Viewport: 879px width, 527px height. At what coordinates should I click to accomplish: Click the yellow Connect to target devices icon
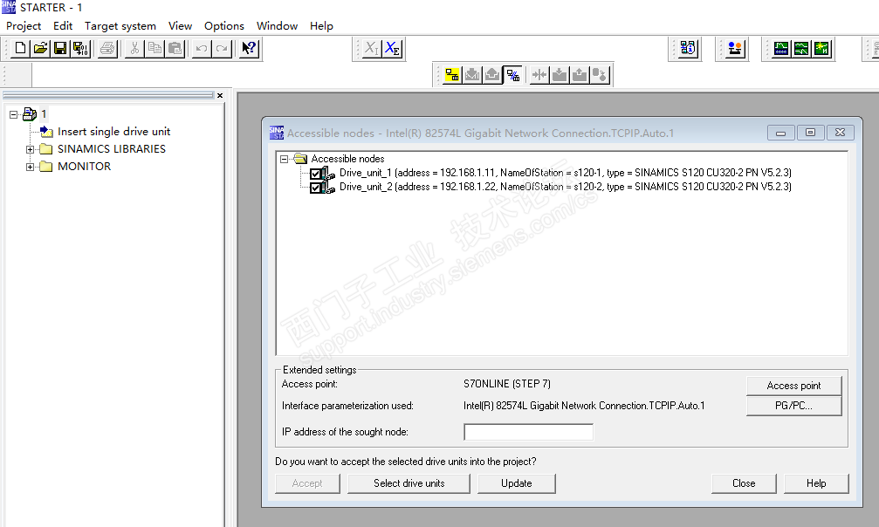(x=452, y=74)
